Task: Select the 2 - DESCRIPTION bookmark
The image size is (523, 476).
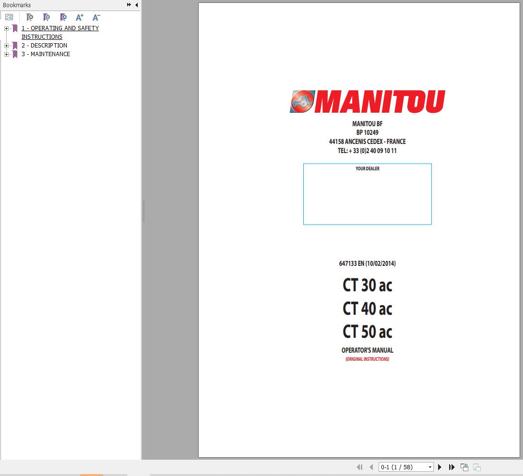Action: coord(44,46)
